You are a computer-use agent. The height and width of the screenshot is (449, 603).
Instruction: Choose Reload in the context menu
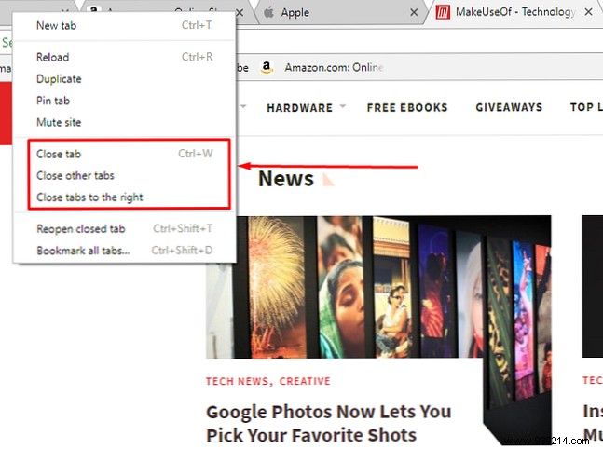pos(52,57)
